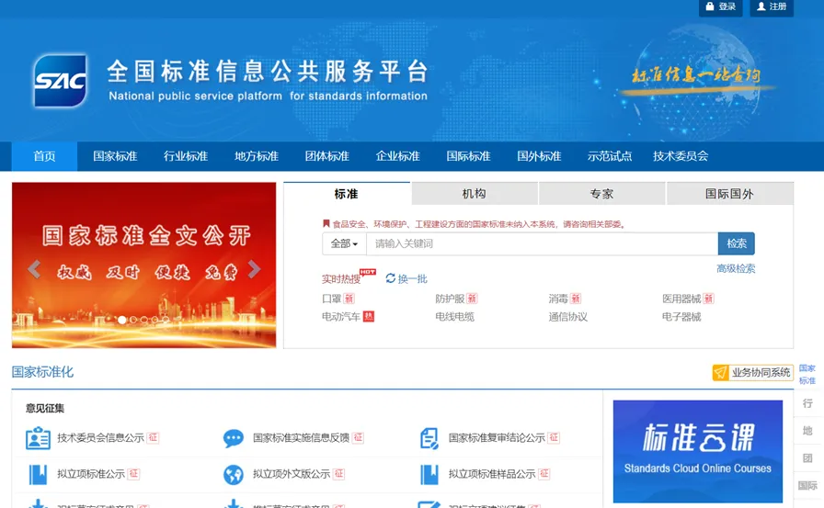Jump to 行 section in side navigation

point(807,403)
